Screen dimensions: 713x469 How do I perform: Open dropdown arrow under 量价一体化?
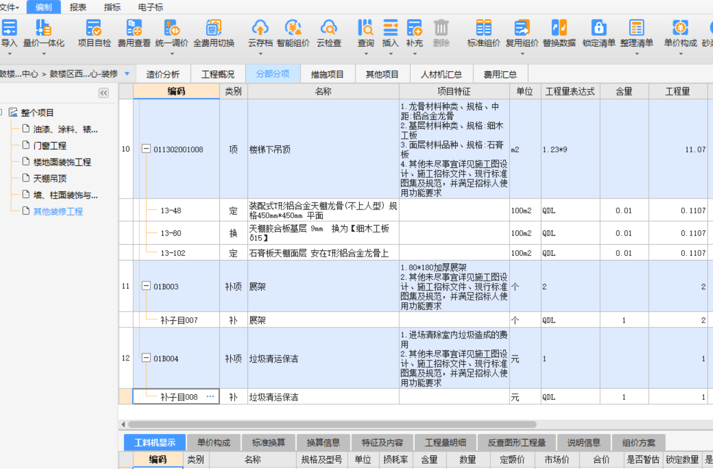coord(43,54)
